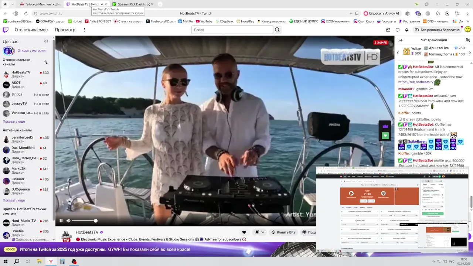This screenshot has height=266, width=473.
Task: Open Mail.Ru bookmark
Action: (x=186, y=21)
